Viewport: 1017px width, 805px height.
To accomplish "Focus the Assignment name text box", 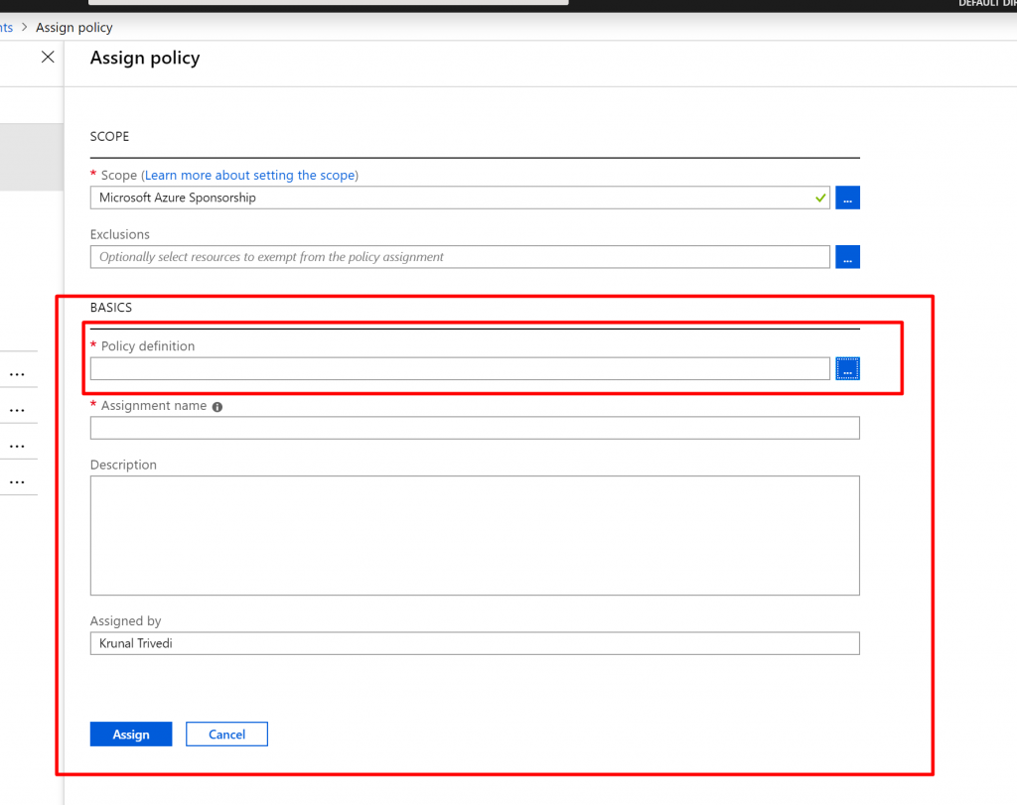I will (474, 428).
